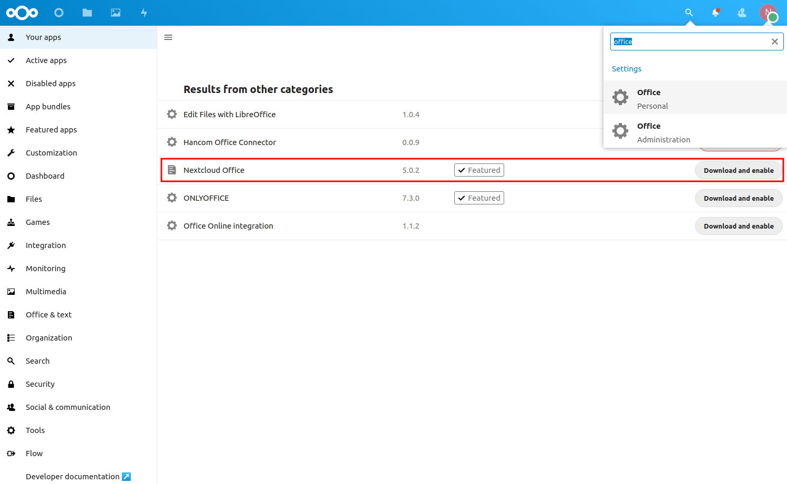Open Office & text apps category
The width and height of the screenshot is (787, 484).
pyautogui.click(x=78, y=315)
